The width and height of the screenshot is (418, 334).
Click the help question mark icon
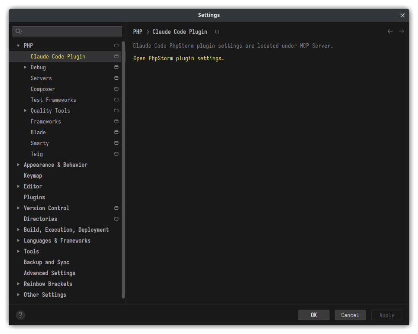click(x=20, y=315)
